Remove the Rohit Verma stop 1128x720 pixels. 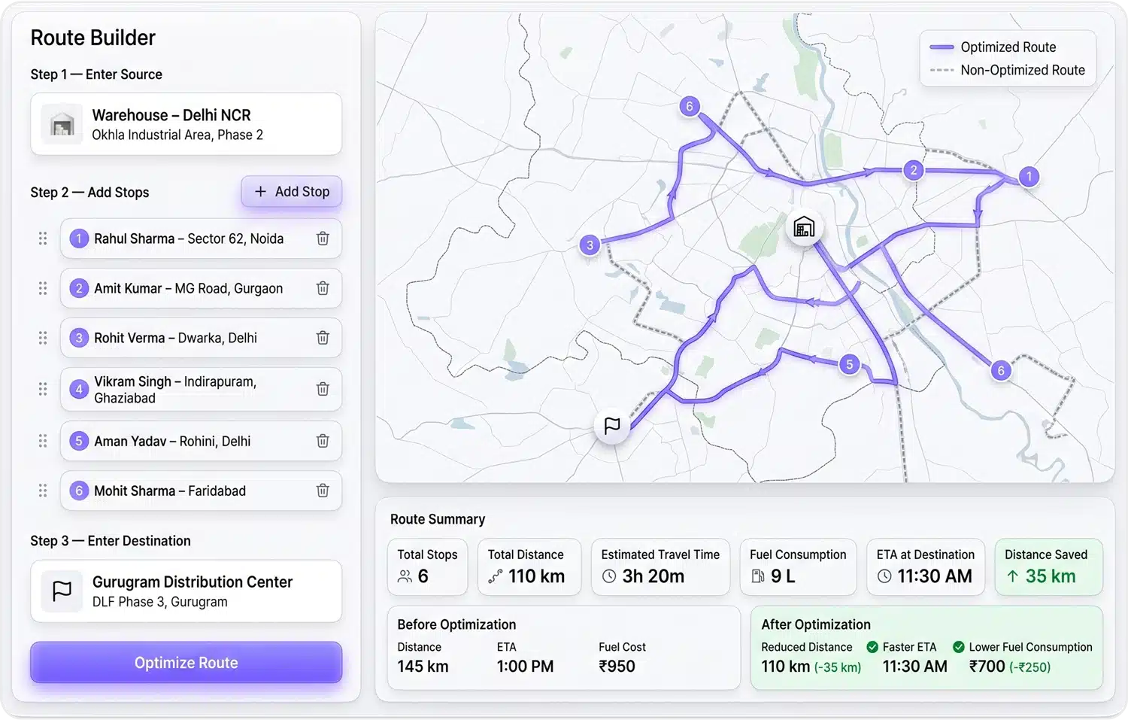click(x=323, y=338)
